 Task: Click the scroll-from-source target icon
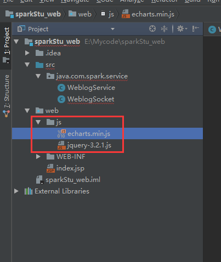click(152, 29)
